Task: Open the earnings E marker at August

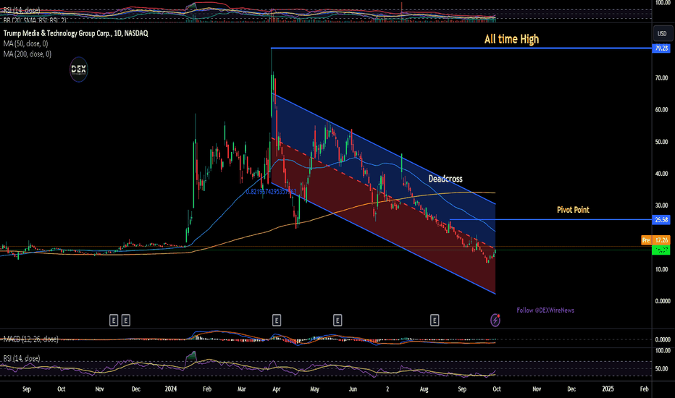Action: [435, 320]
